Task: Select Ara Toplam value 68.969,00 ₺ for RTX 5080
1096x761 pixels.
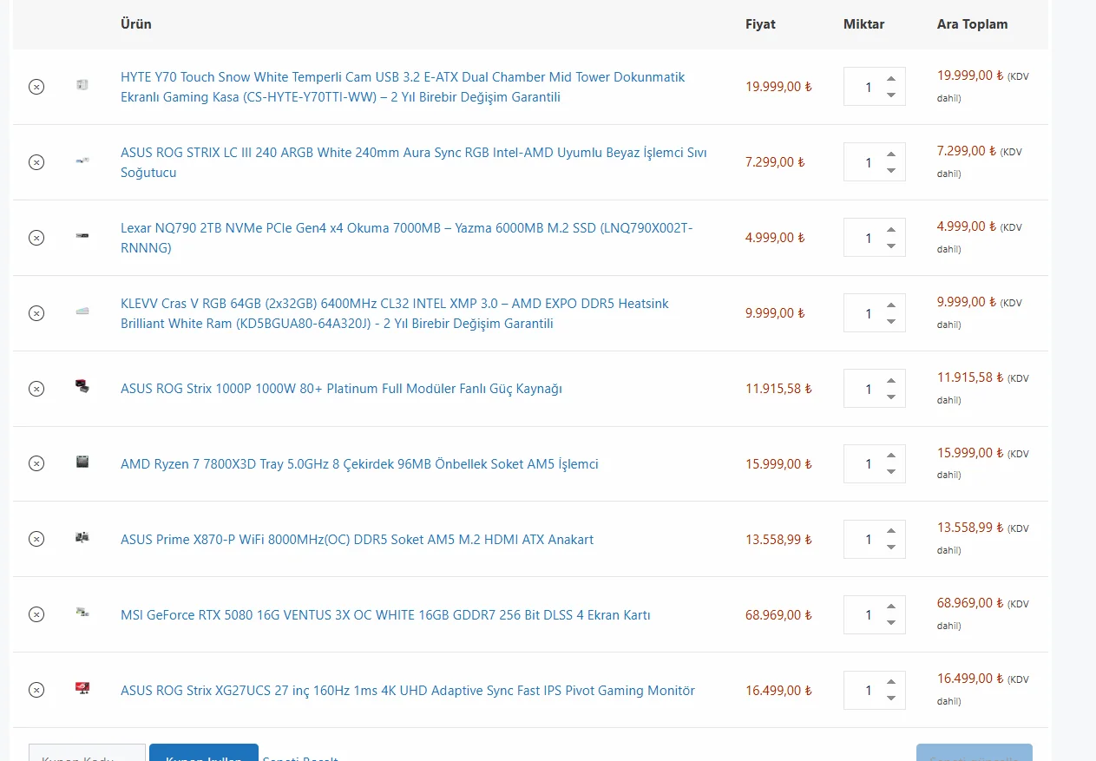Action: (x=970, y=603)
